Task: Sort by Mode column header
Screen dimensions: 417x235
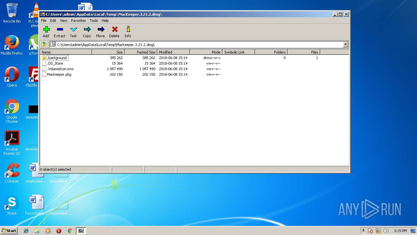Action: (206, 52)
